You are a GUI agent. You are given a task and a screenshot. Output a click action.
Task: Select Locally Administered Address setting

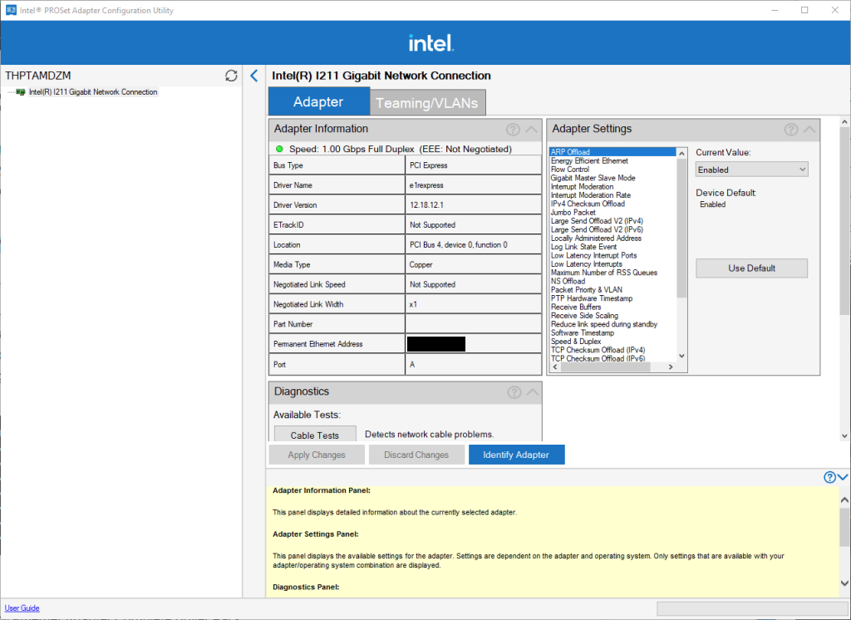pos(596,239)
